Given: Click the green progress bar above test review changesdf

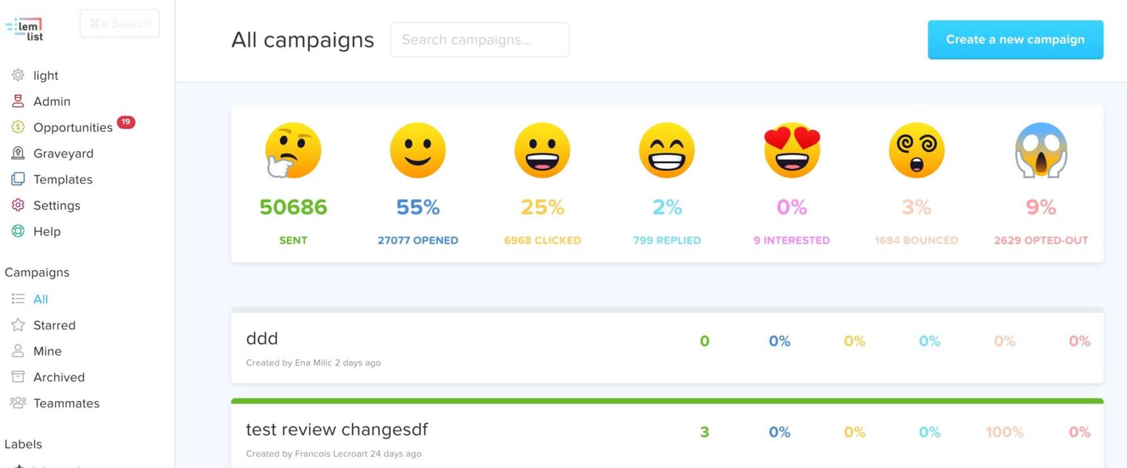Looking at the screenshot, I should (667, 401).
